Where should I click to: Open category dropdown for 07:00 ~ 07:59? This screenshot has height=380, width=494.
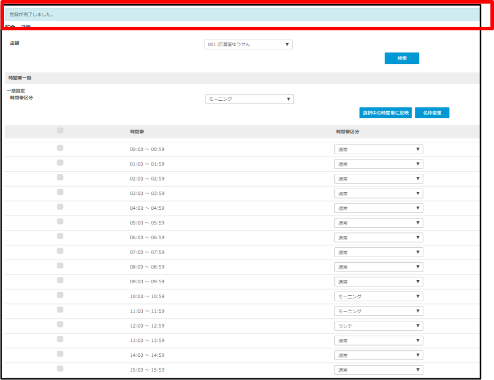point(378,252)
